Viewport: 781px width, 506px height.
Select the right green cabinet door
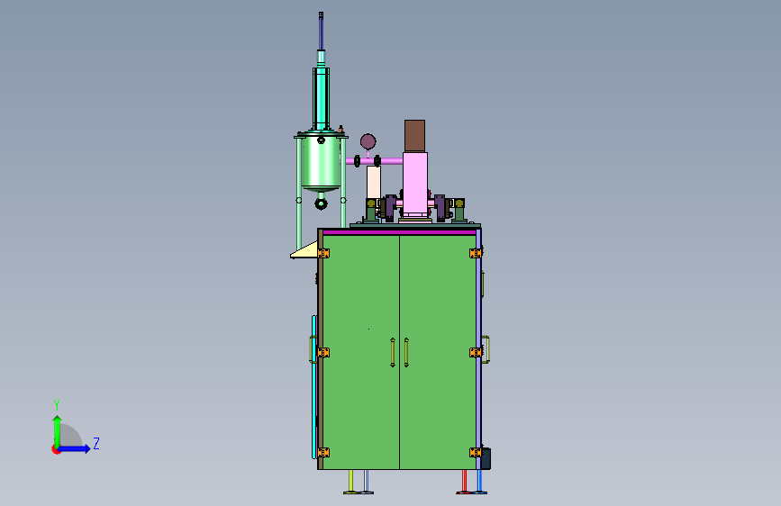[437, 352]
